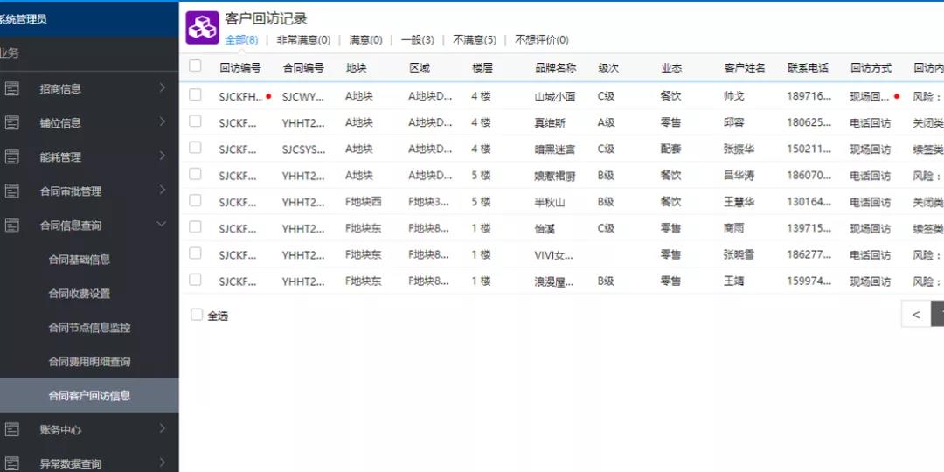Click the 品牌名称 column header
The height and width of the screenshot is (472, 944).
click(x=555, y=68)
